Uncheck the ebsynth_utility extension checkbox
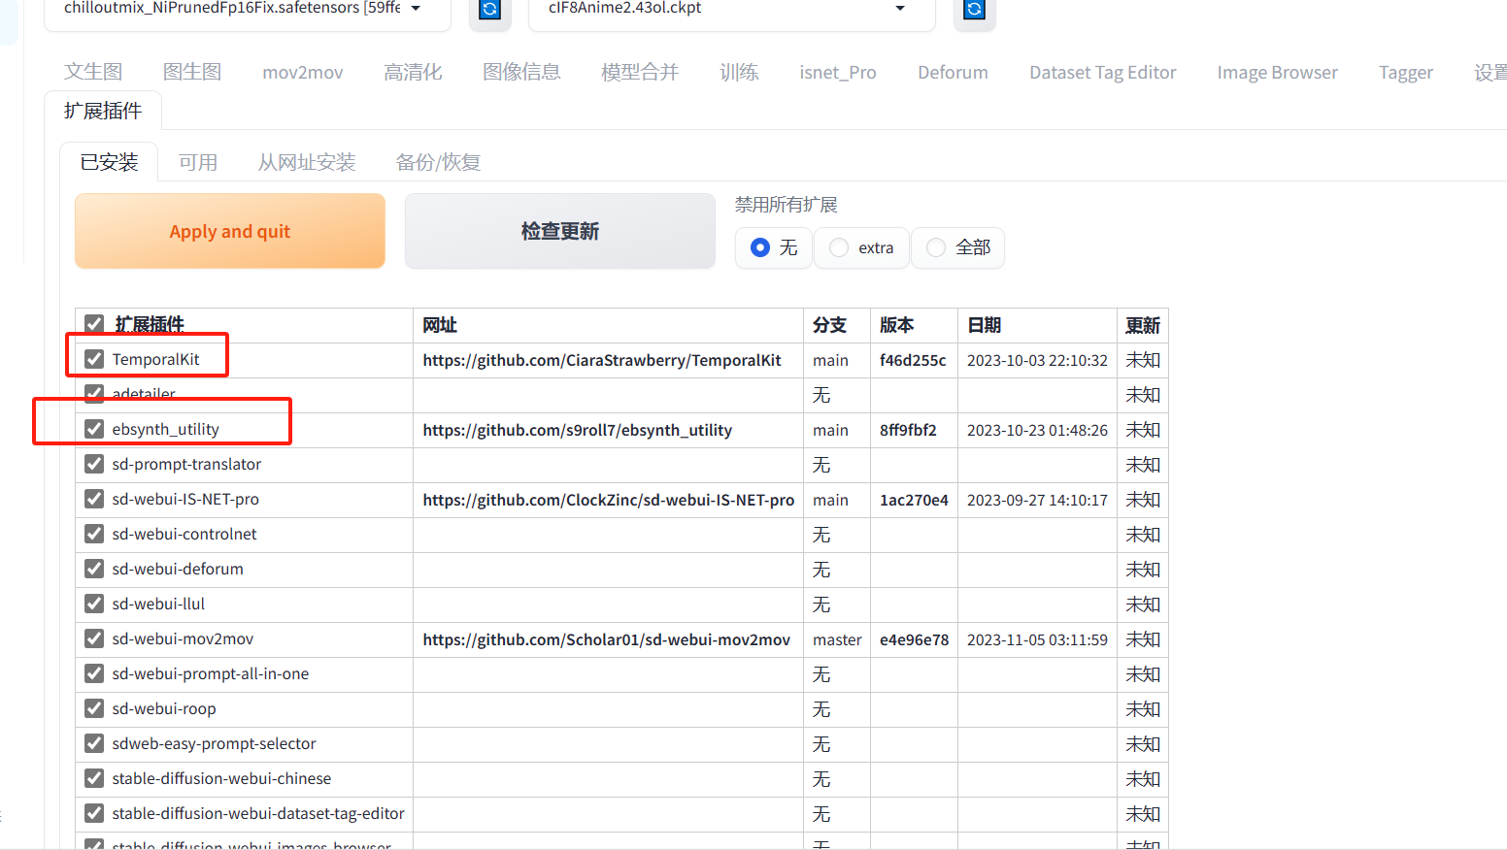Image resolution: width=1507 pixels, height=850 pixels. point(94,429)
